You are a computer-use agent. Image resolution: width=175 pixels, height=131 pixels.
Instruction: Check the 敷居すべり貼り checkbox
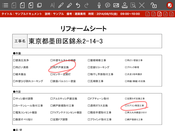point(14,120)
